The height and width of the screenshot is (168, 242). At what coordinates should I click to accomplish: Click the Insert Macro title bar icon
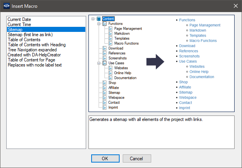pos(7,6)
